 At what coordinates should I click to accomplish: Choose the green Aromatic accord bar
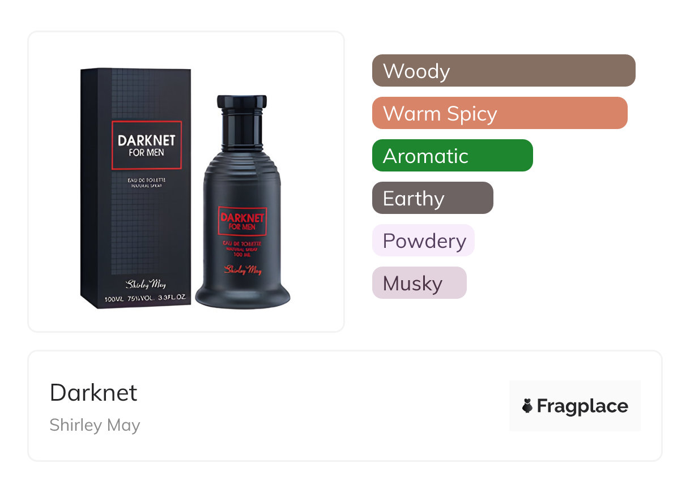point(453,156)
